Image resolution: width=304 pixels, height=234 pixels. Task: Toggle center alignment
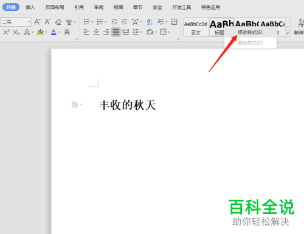click(96, 32)
